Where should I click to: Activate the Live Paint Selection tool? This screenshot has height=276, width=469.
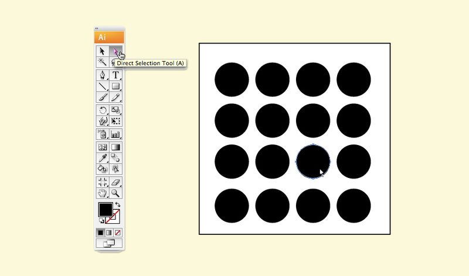pos(115,169)
